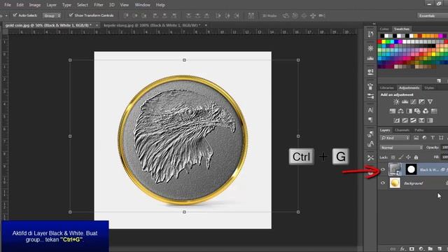Open the Window menu
Image resolution: width=448 pixels, height=252 pixels.
pos(142,5)
